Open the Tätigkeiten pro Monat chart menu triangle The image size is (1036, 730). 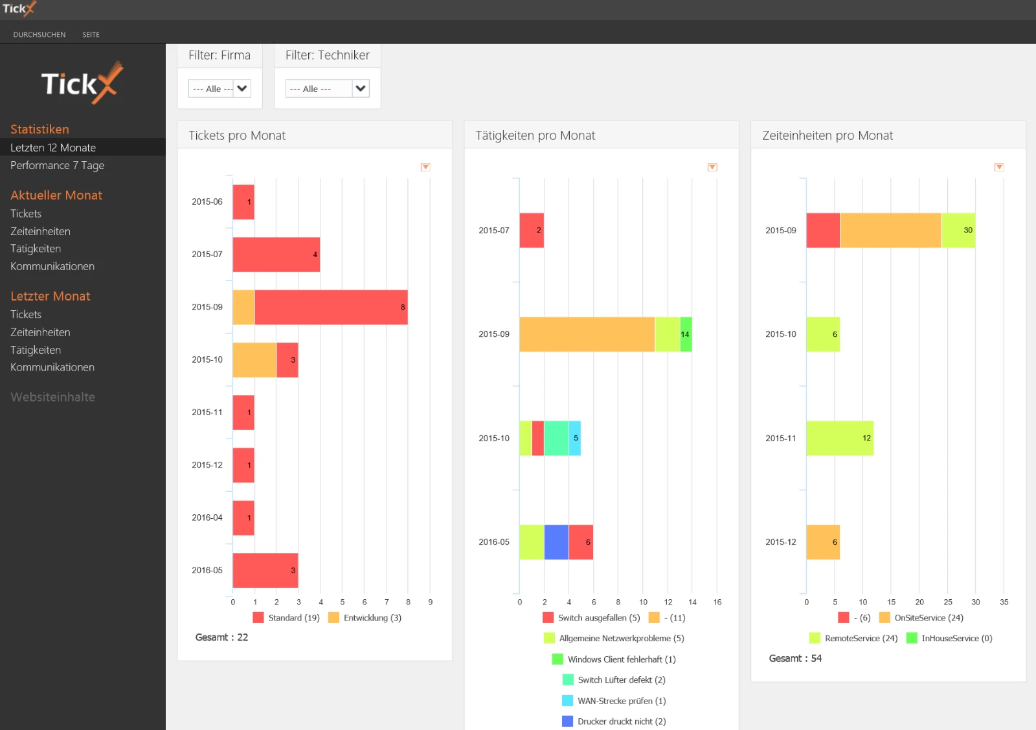tap(712, 167)
